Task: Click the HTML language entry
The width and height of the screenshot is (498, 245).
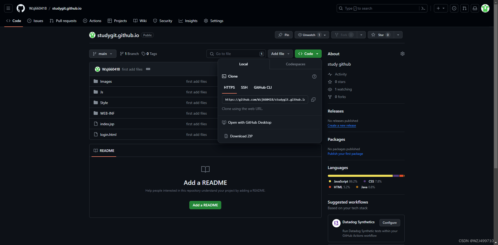Action: coord(339,187)
